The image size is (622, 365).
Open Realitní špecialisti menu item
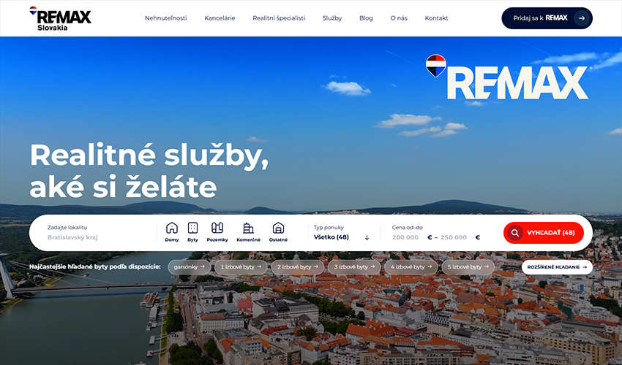279,18
